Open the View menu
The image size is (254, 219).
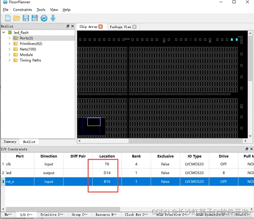54,10
